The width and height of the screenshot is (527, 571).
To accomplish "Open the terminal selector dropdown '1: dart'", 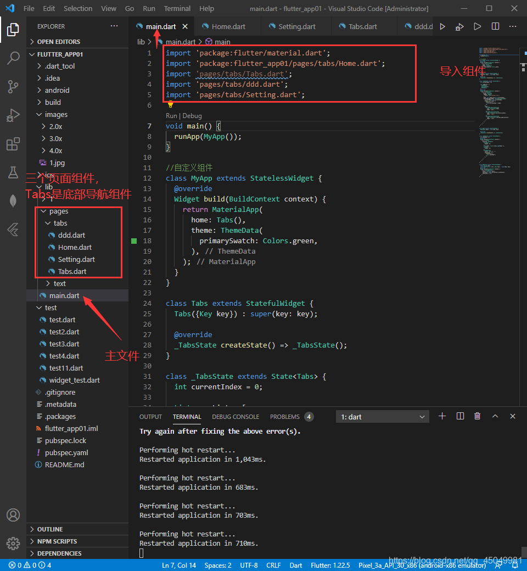I will coord(383,417).
